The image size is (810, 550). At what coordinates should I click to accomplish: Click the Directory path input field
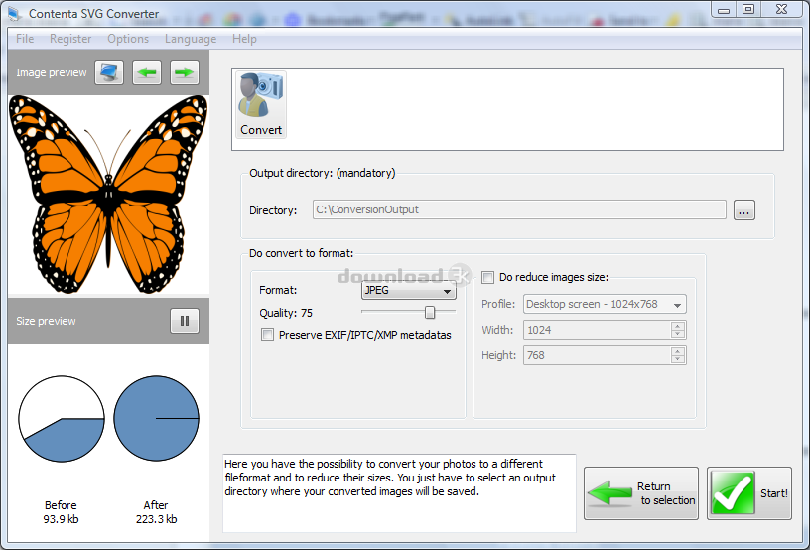pos(519,209)
